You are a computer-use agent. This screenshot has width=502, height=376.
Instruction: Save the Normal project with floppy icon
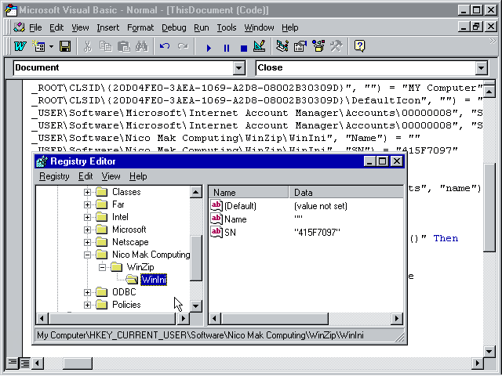coord(65,47)
